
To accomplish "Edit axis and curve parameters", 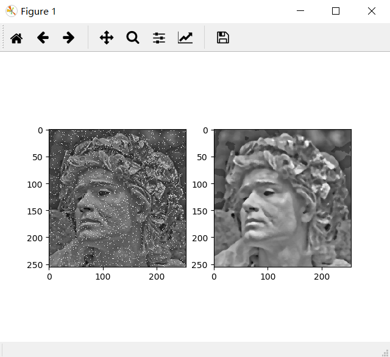I will (185, 38).
